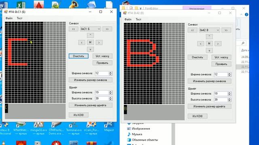Adjust symbol width stepper in Б window
This screenshot has width=259, height=145.
[x=110, y=73]
